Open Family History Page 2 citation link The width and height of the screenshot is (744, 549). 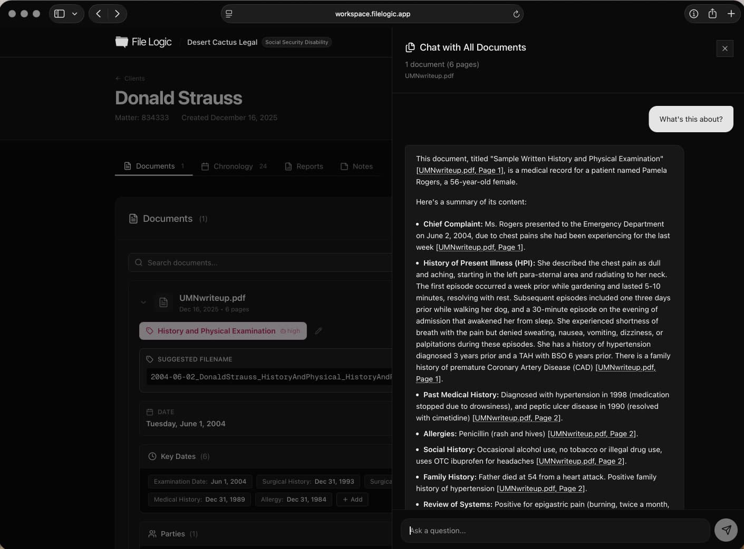click(540, 488)
